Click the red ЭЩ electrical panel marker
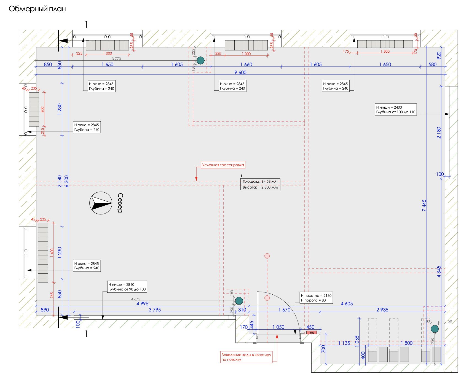Viewport: 469px width, 382px height. pos(312,332)
